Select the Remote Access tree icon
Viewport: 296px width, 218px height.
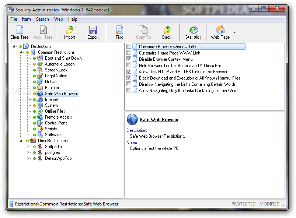pyautogui.click(x=40, y=117)
